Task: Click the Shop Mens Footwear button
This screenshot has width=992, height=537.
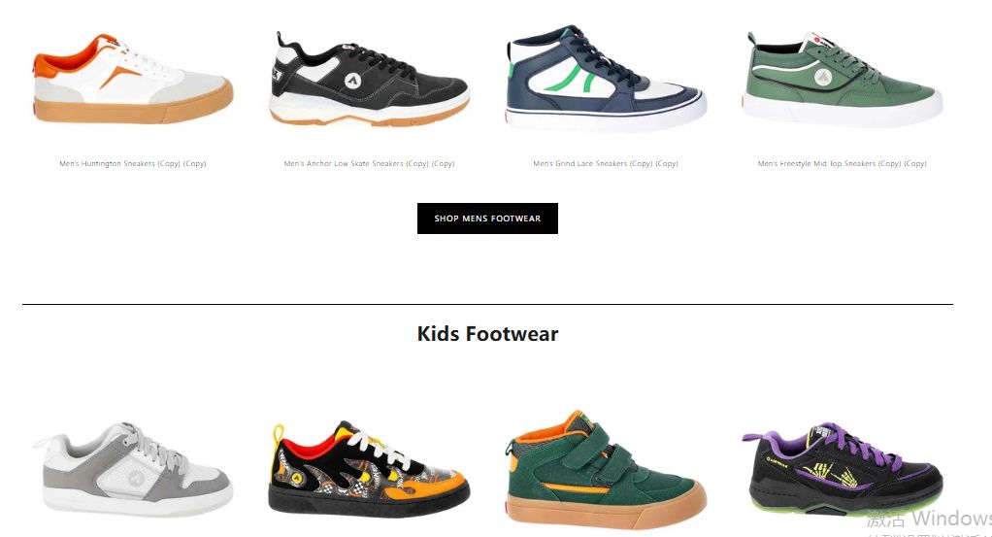Action: pyautogui.click(x=487, y=218)
